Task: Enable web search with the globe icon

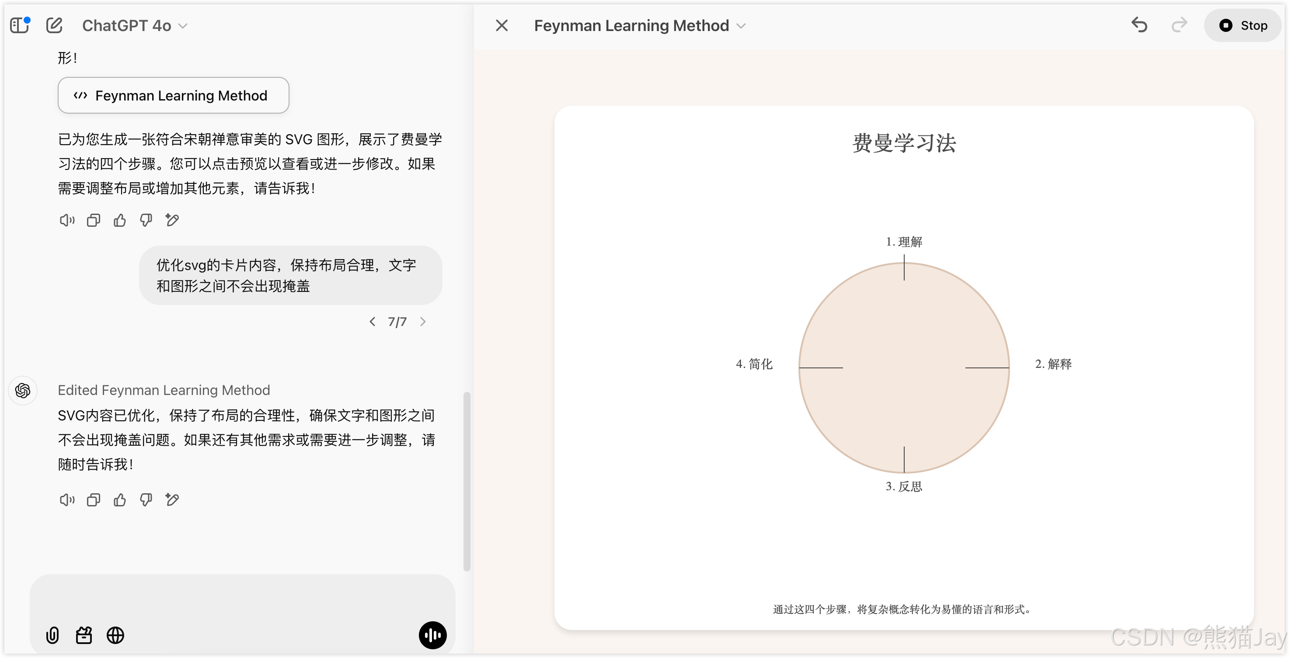Action: [115, 635]
